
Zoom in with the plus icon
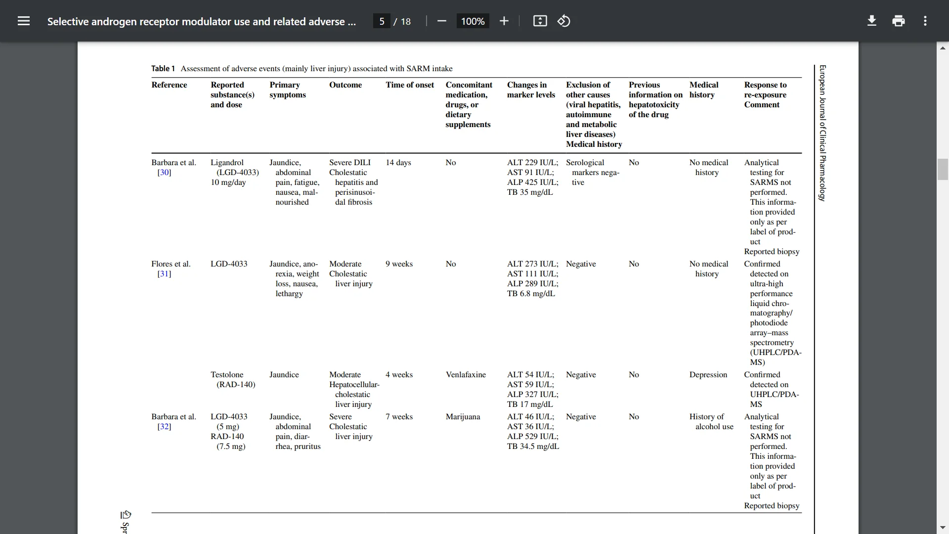click(504, 21)
